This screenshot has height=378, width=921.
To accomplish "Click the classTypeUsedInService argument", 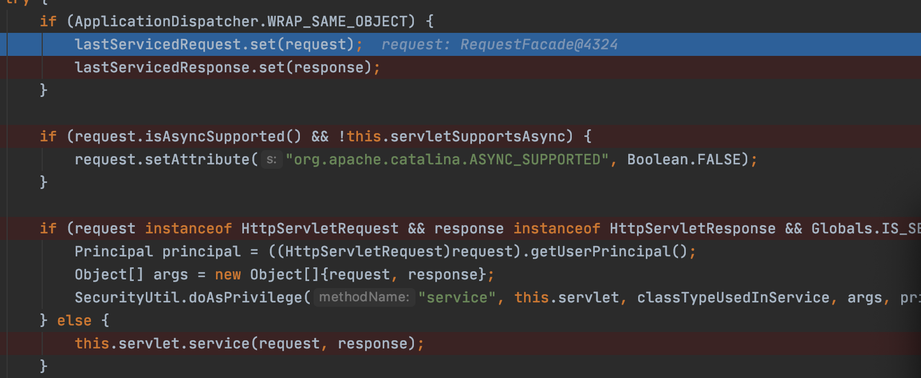I will pyautogui.click(x=733, y=297).
